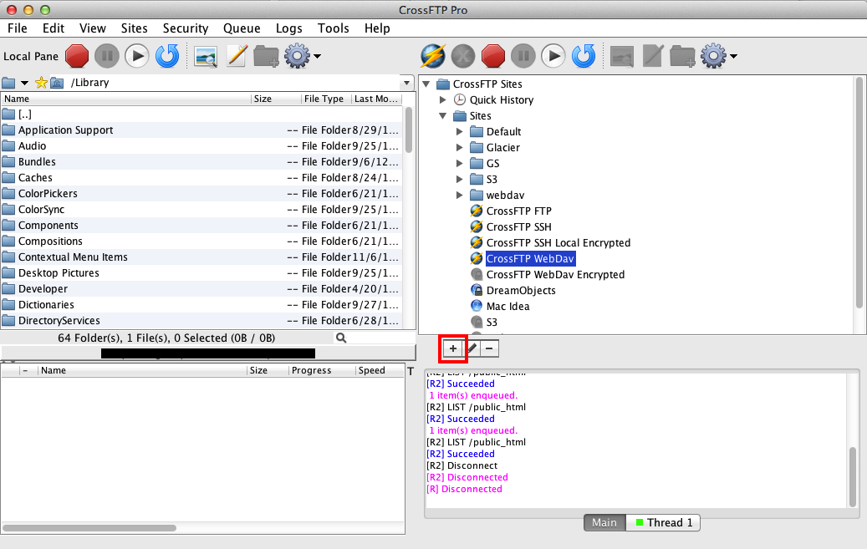The image size is (867, 549).
Task: Click the remote new folder icon
Action: coord(682,56)
